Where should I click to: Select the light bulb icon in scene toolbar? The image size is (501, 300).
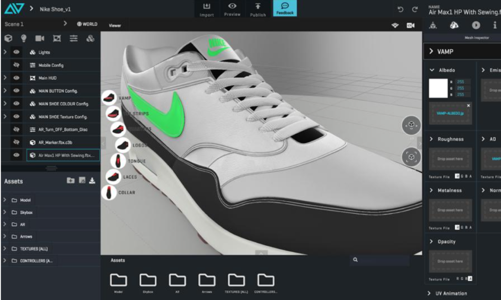24,38
